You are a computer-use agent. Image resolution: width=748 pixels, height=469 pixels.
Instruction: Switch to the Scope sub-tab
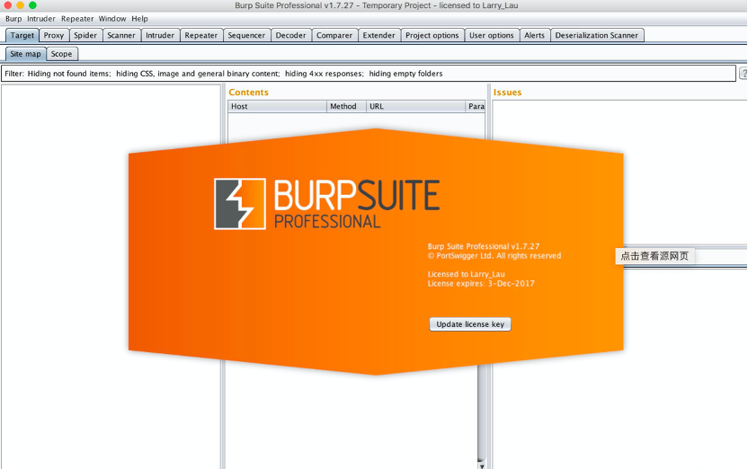click(x=61, y=54)
